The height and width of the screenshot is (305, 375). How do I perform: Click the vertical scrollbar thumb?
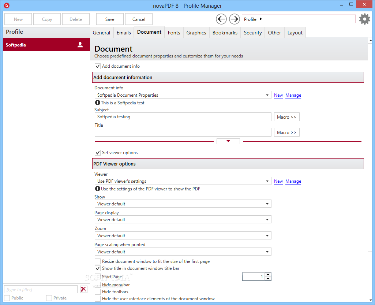point(371,147)
